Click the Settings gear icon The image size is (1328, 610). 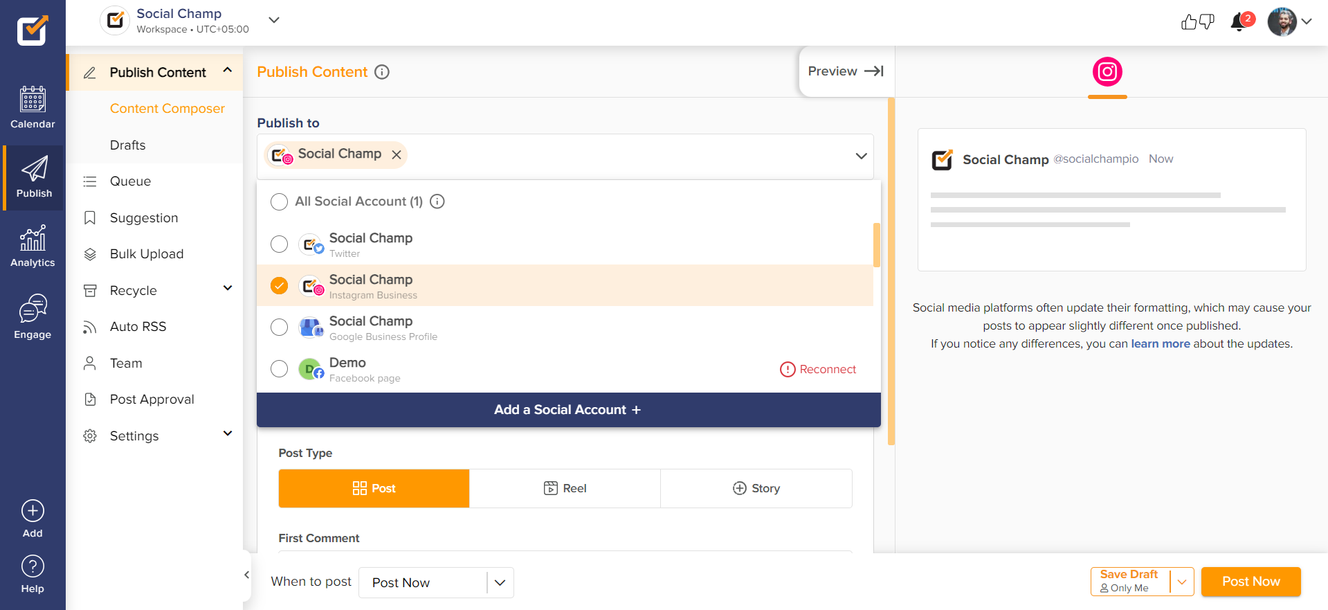(90, 436)
